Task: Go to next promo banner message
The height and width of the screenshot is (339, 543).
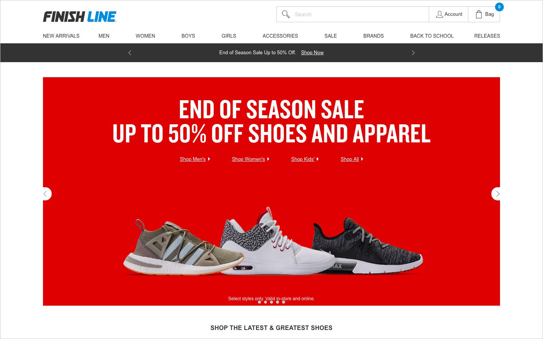Action: [x=413, y=53]
